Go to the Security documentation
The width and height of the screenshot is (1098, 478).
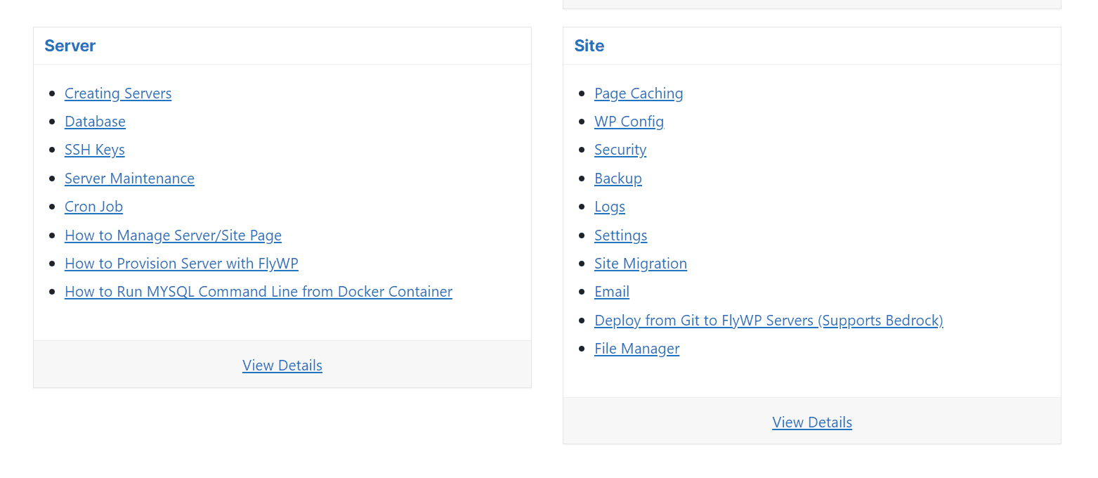coord(620,150)
